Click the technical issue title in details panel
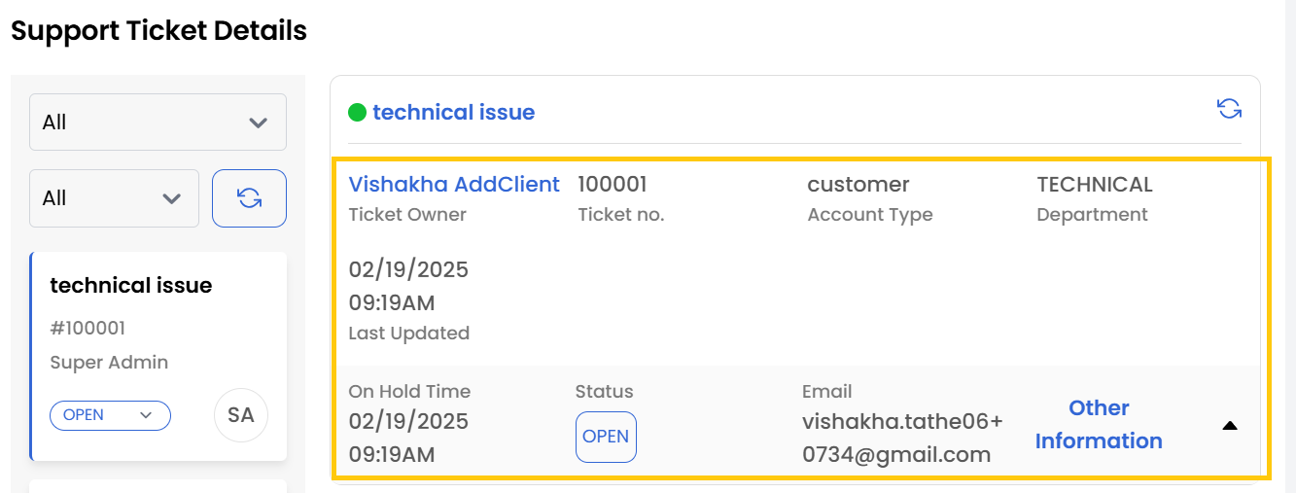 [453, 113]
